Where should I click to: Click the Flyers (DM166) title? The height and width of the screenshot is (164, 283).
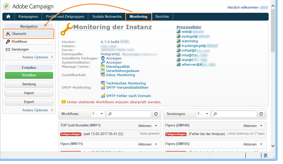pyautogui.click(x=177, y=125)
